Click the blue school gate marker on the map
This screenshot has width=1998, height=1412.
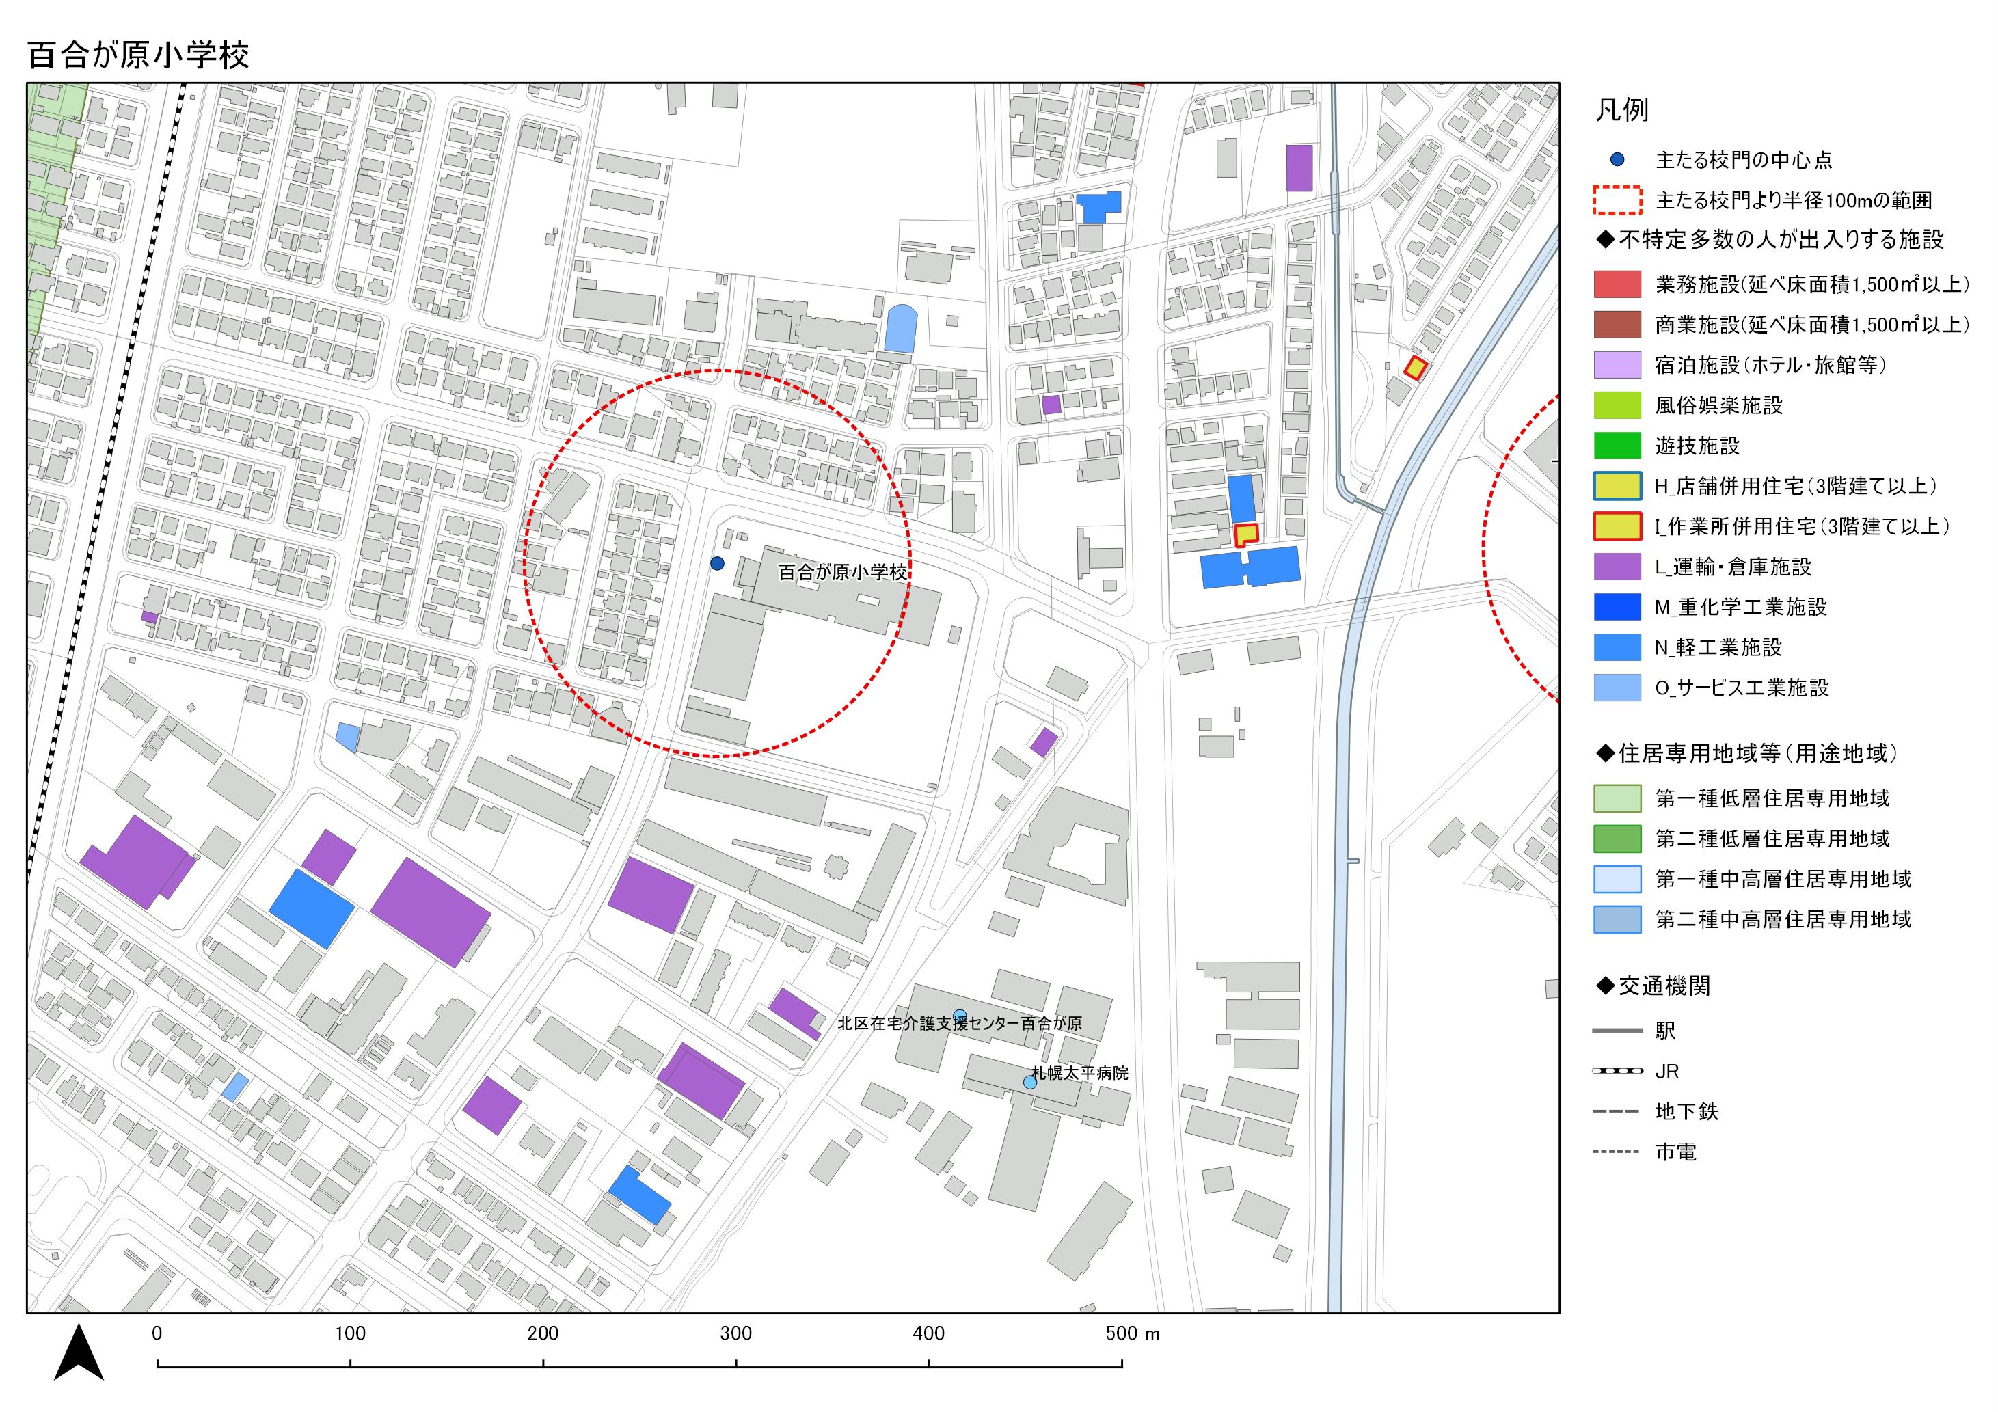717,564
